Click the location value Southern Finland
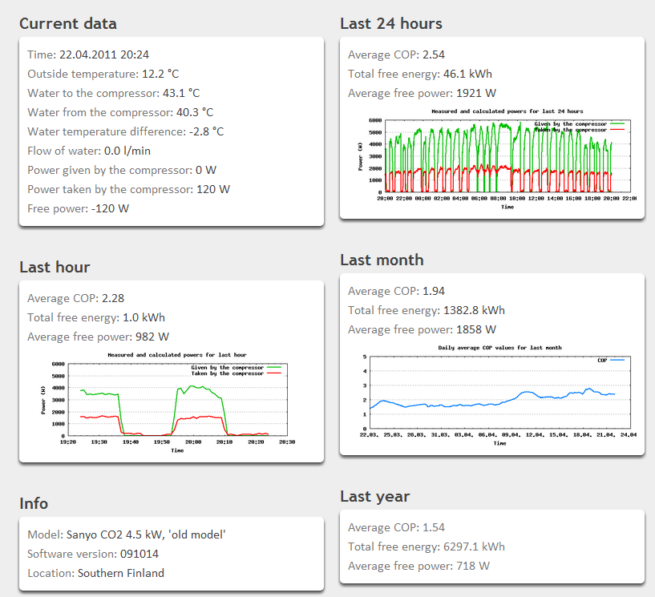Viewport: 655px width, 597px height. 120,573
